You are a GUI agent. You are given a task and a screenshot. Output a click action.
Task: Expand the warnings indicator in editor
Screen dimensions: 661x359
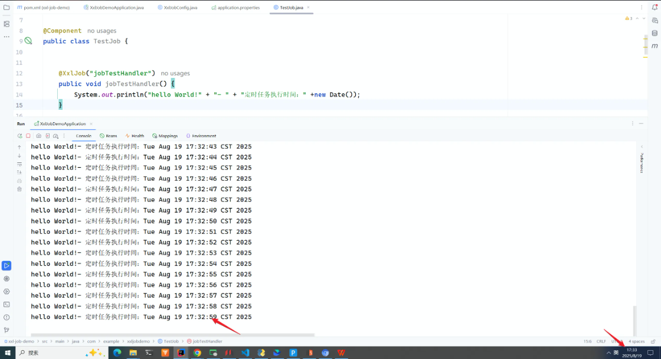[629, 19]
